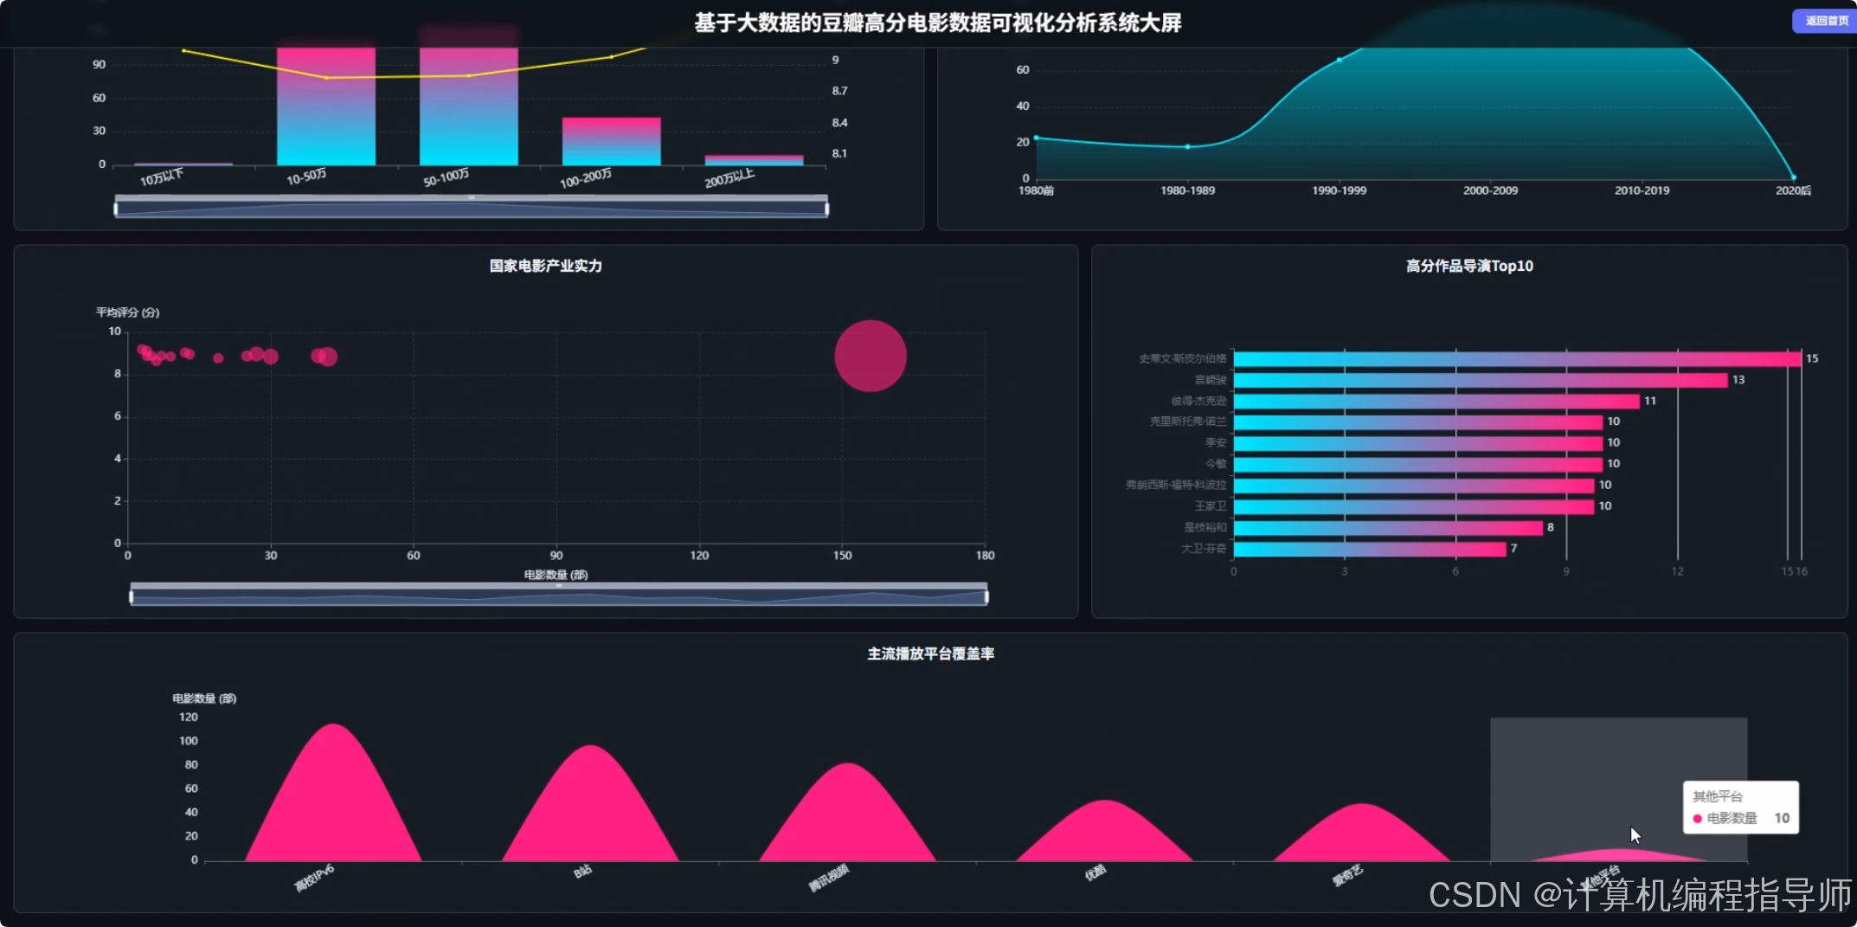Select the 大卫·芬奇 bar
The height and width of the screenshot is (927, 1857).
pyautogui.click(x=1370, y=549)
